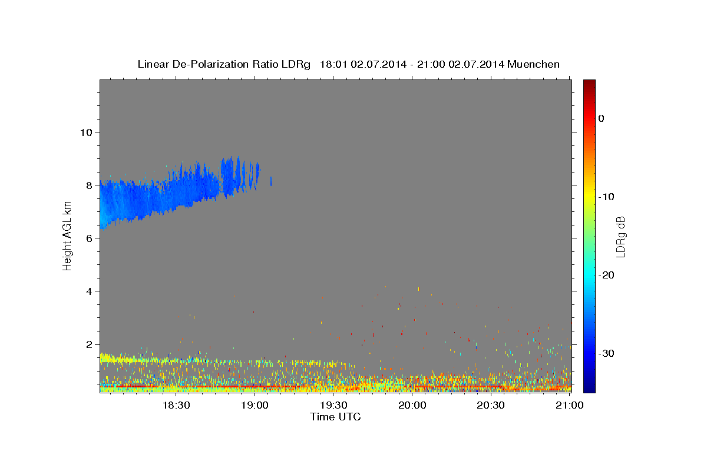This screenshot has width=707, height=471.
Task: Click the "LDRg dB" colorbar label
Action: [x=620, y=237]
